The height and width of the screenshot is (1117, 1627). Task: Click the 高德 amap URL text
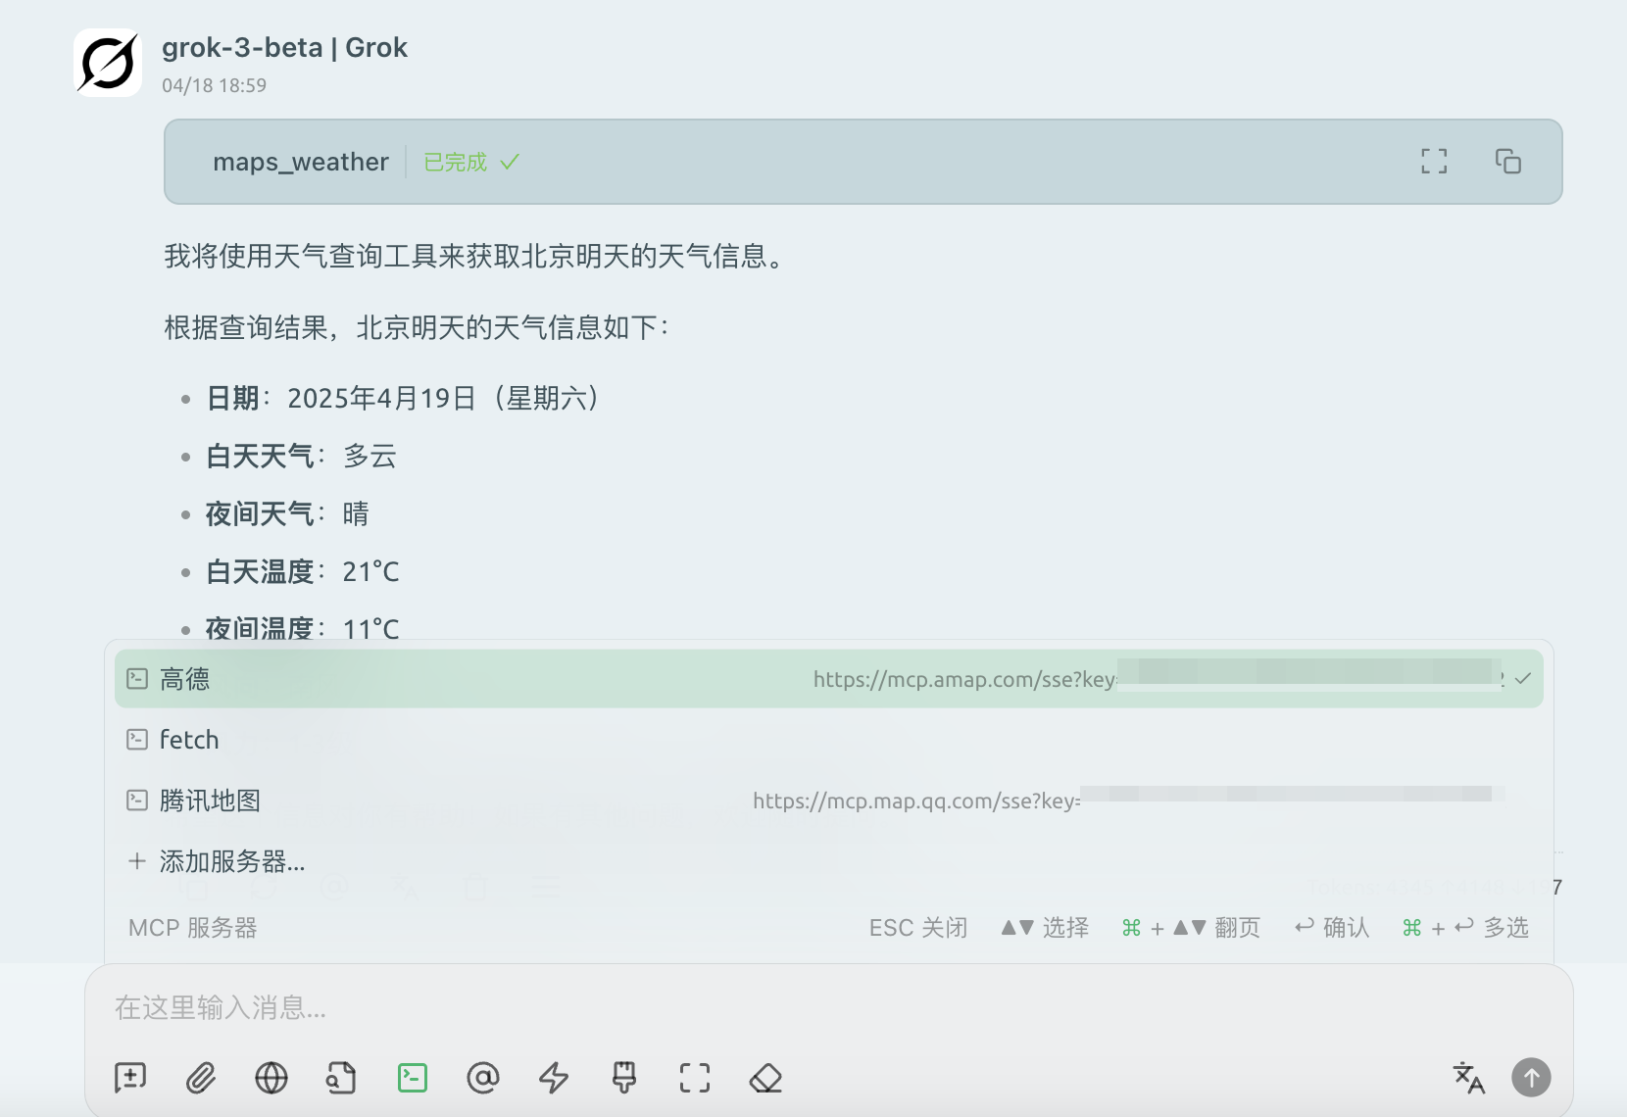[964, 679]
